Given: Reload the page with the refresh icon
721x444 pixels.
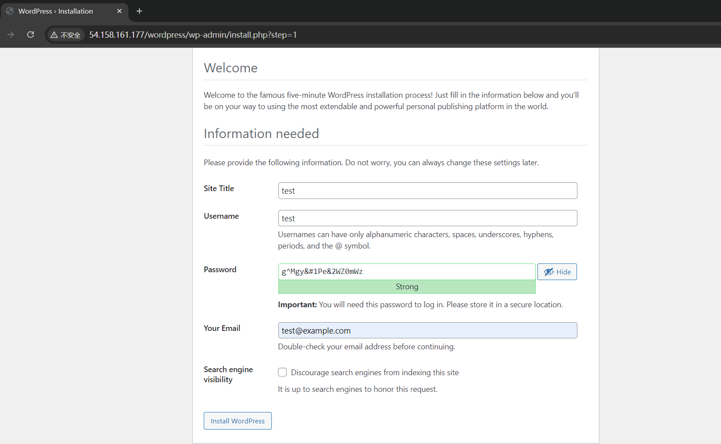Looking at the screenshot, I should pyautogui.click(x=30, y=35).
